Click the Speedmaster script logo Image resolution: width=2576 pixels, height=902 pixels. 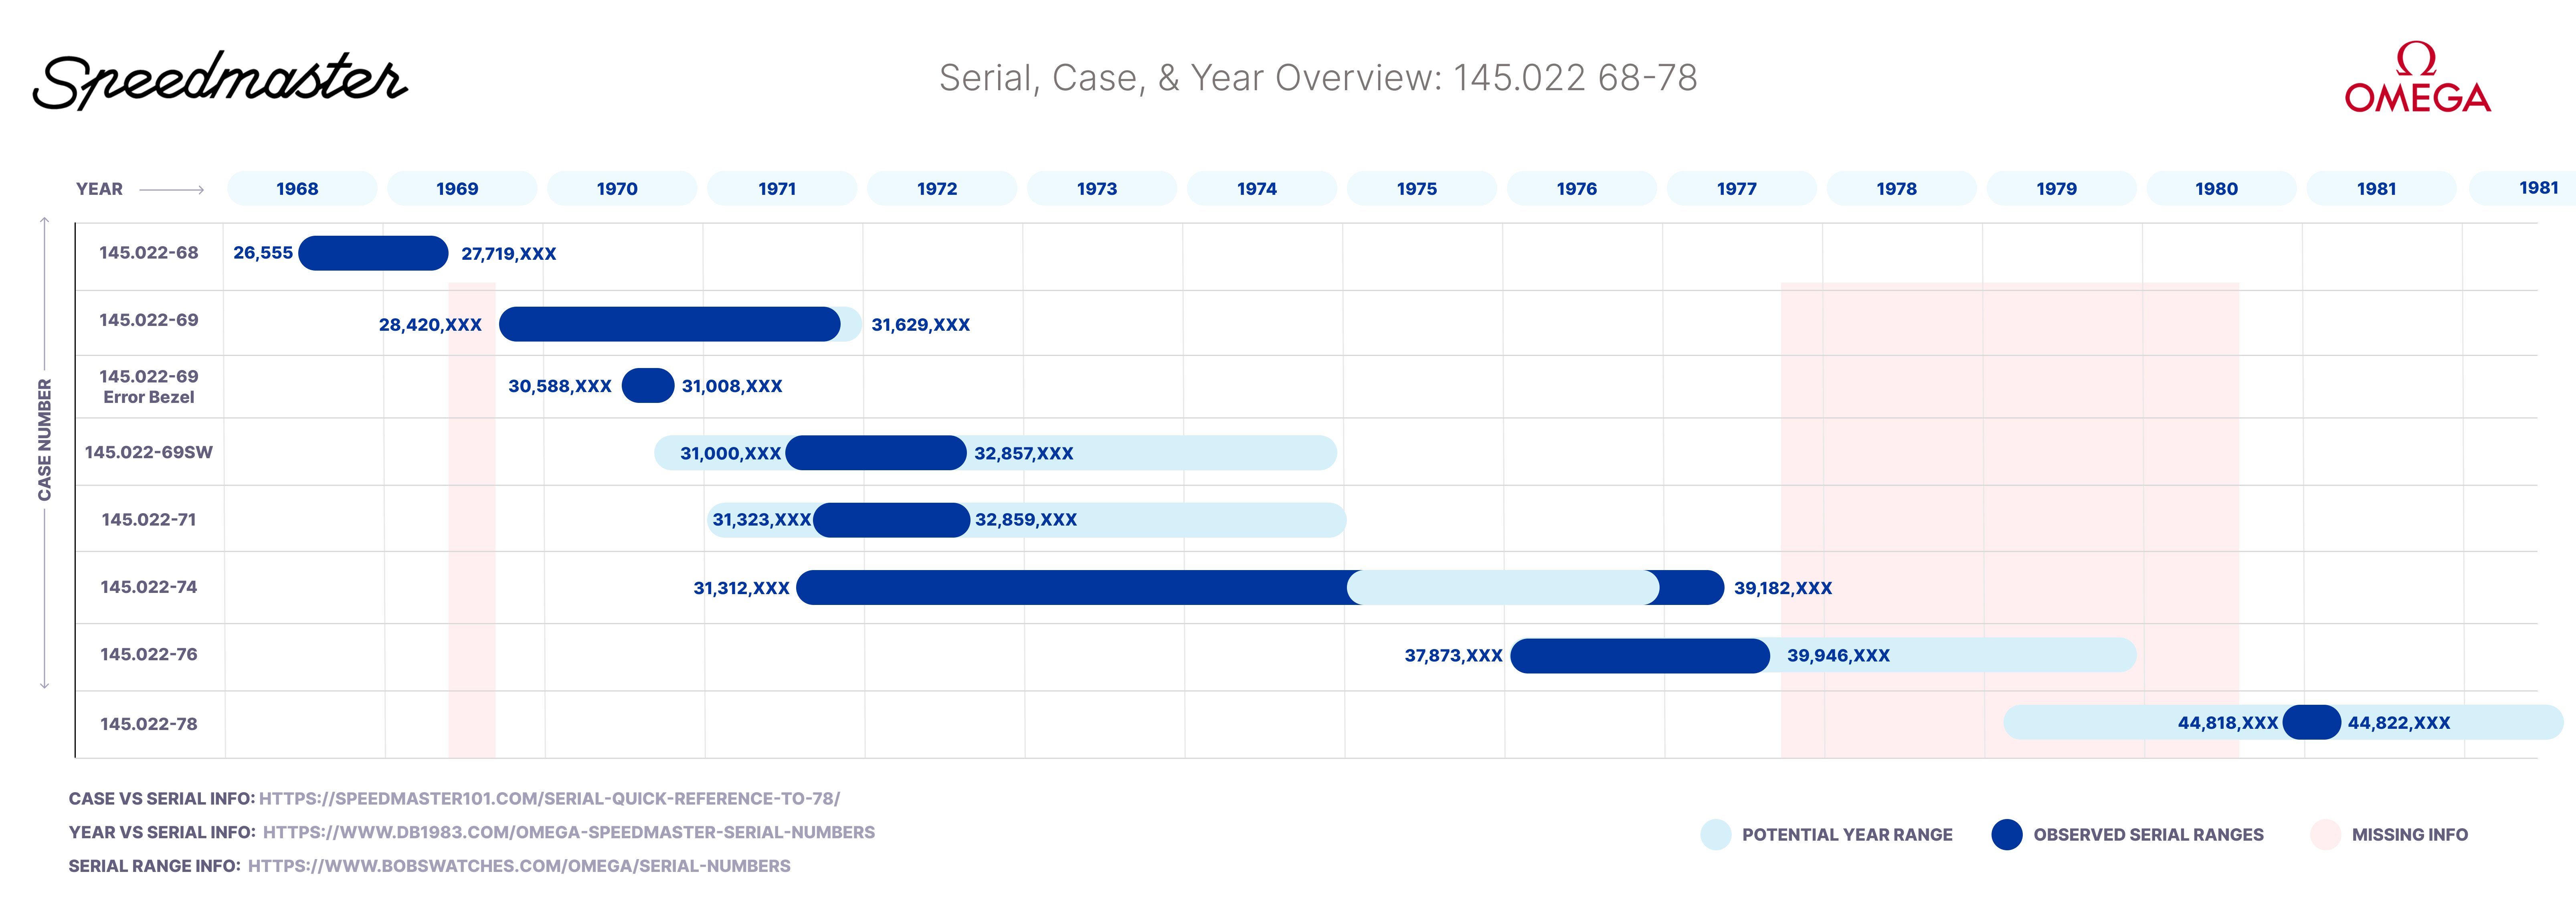pyautogui.click(x=220, y=80)
